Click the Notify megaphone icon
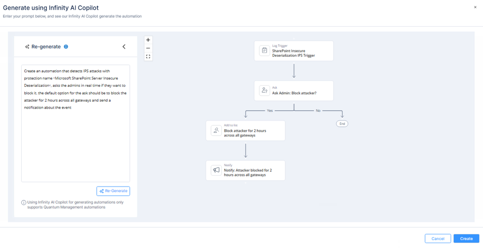This screenshot has width=483, height=248. [216, 170]
